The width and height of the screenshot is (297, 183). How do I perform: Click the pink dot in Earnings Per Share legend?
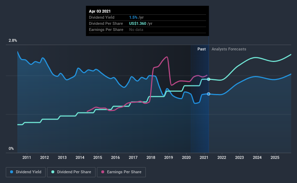click(103, 172)
